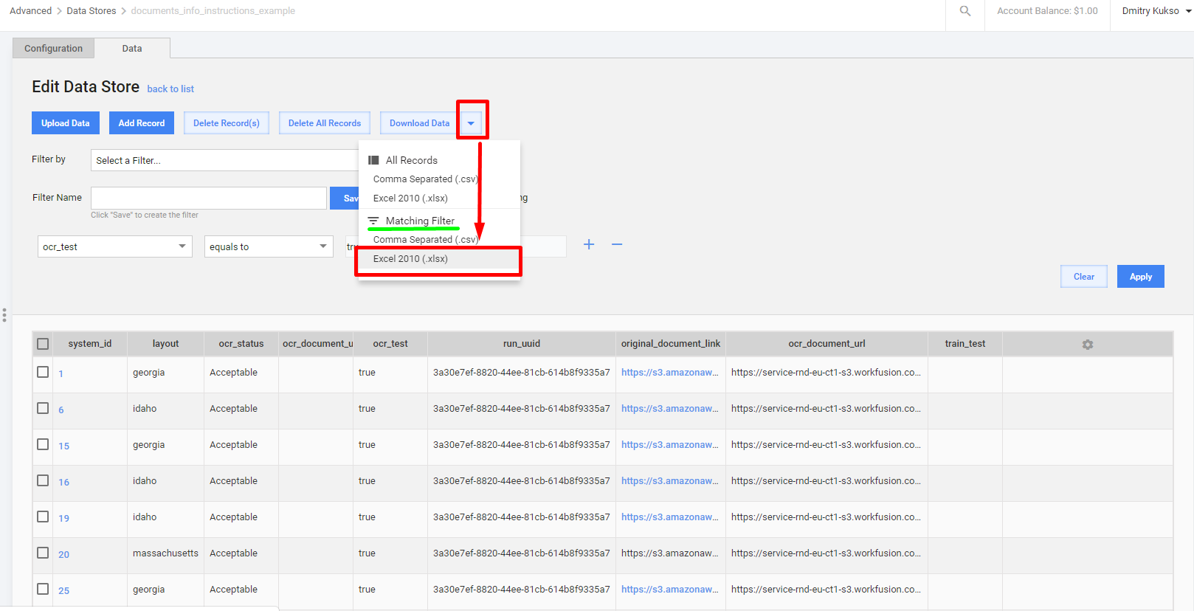Image resolution: width=1194 pixels, height=611 pixels.
Task: Apply the current filter
Action: pos(1140,277)
